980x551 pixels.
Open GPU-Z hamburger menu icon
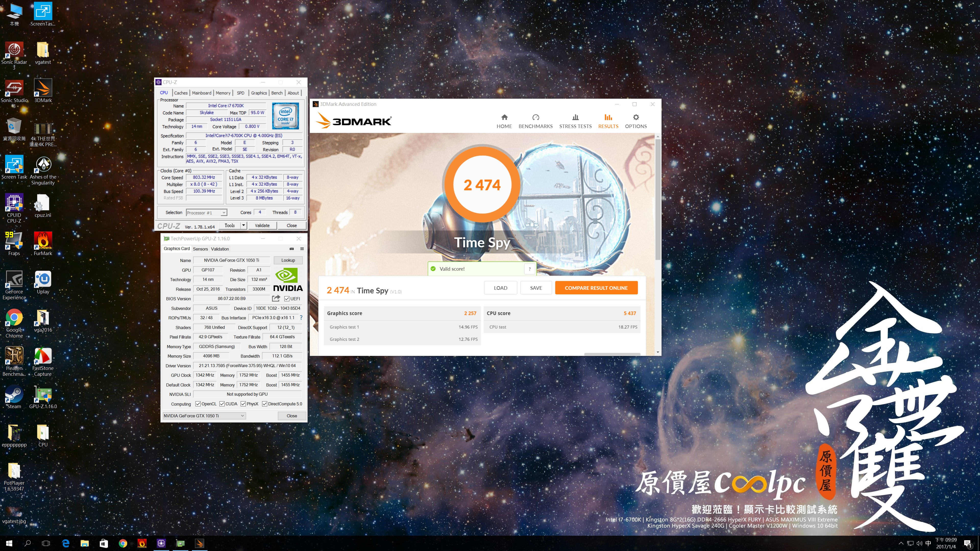302,249
